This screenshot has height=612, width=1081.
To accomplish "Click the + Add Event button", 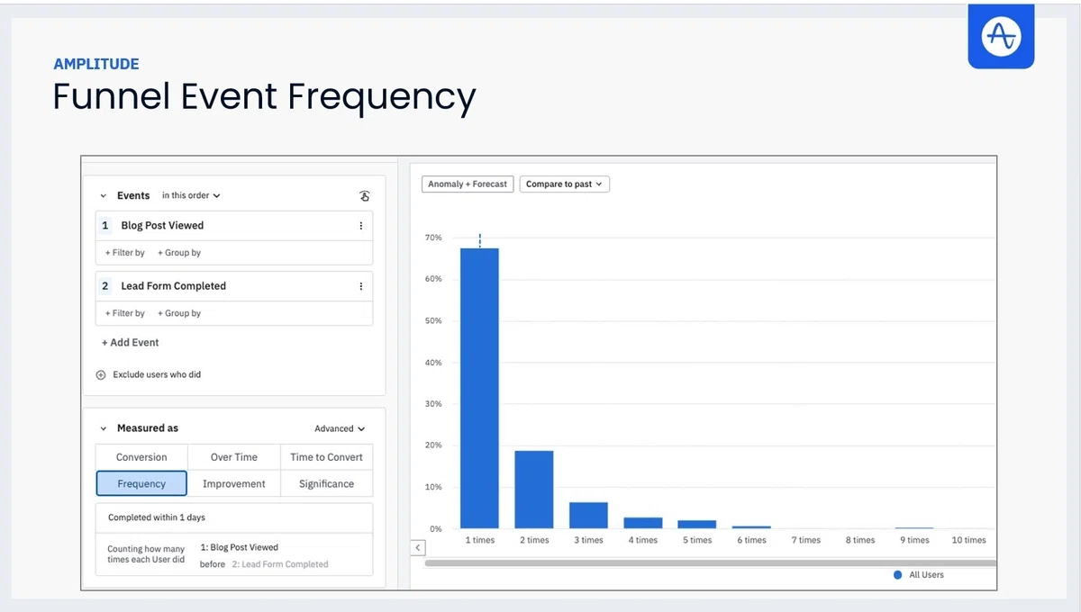I will [131, 343].
